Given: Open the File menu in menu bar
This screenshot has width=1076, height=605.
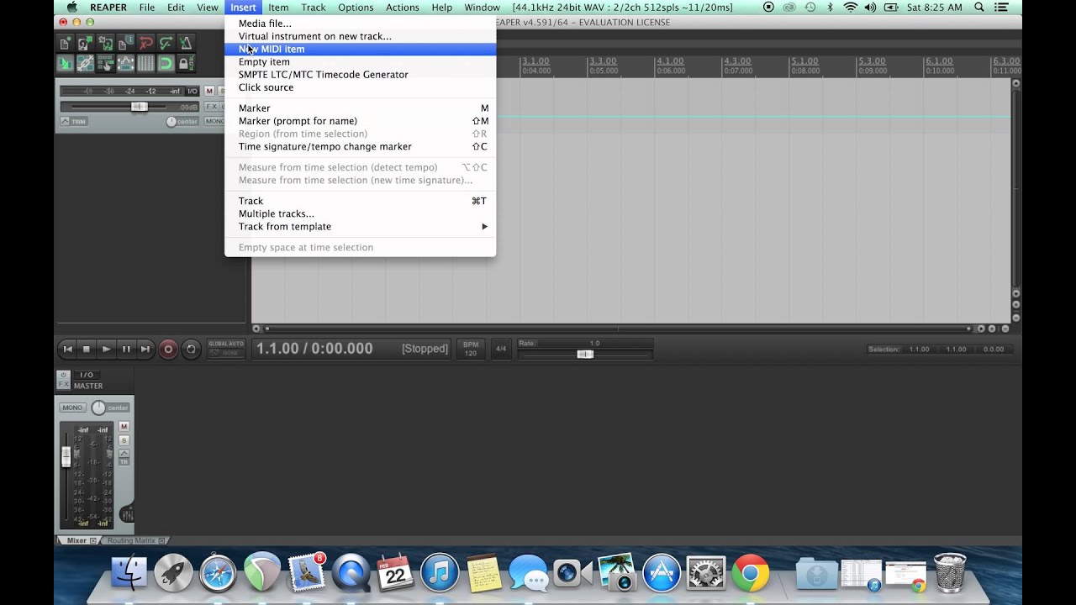Looking at the screenshot, I should click(x=147, y=8).
